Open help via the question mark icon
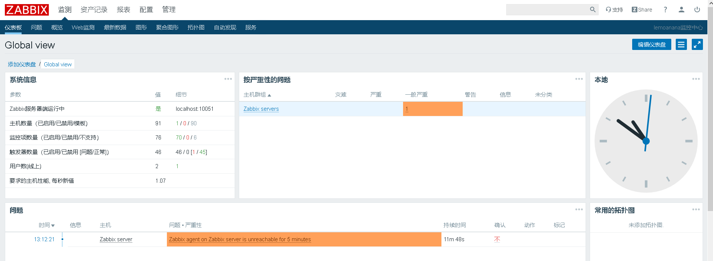The width and height of the screenshot is (713, 261). coord(665,10)
